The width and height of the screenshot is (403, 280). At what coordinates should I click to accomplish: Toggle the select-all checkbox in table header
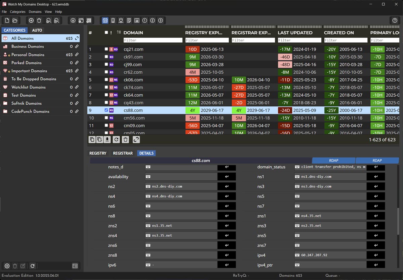107,32
